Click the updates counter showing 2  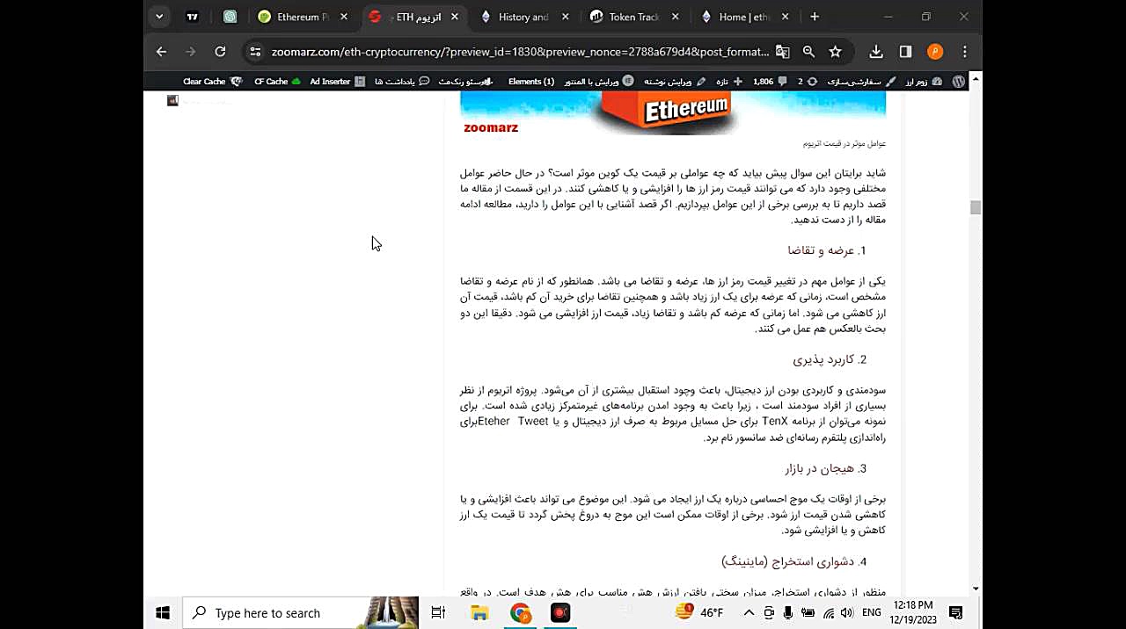[807, 82]
